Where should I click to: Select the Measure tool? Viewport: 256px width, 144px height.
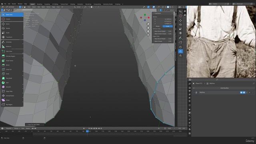12,46
